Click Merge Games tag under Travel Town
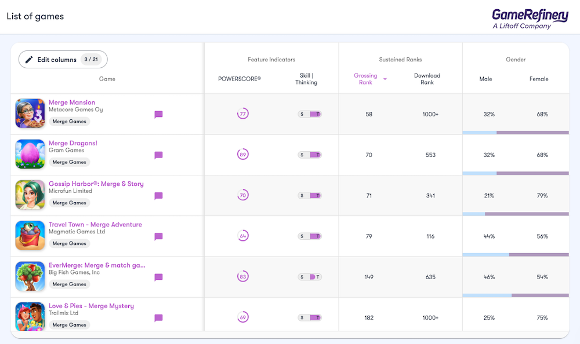 click(x=69, y=243)
